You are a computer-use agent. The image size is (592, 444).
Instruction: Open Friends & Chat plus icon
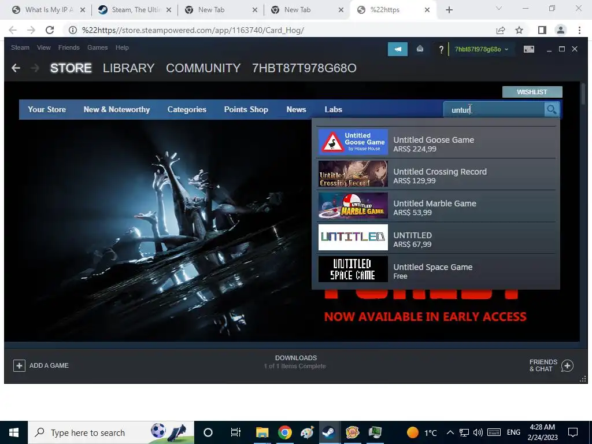pos(567,365)
